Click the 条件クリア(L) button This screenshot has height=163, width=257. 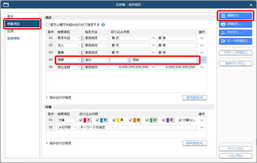point(235,63)
